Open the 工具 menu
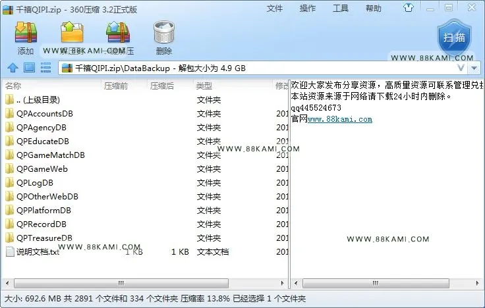The height and width of the screenshot is (308, 485). pyautogui.click(x=341, y=9)
